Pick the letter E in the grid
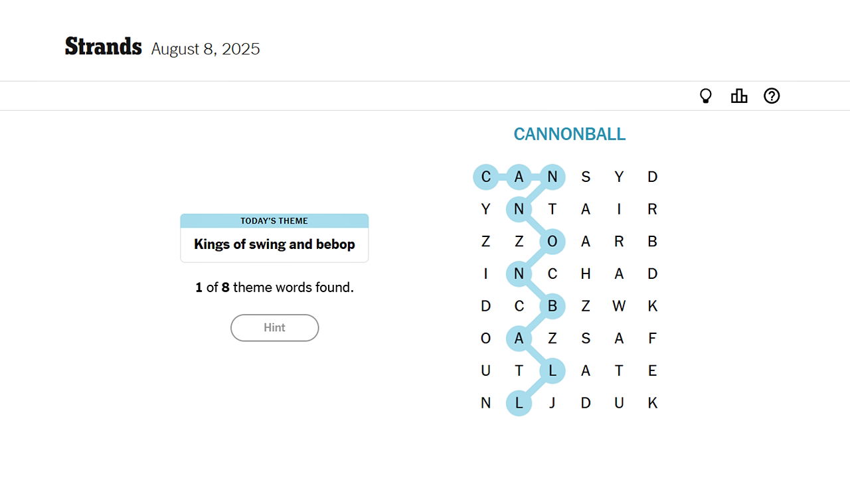 pyautogui.click(x=652, y=371)
